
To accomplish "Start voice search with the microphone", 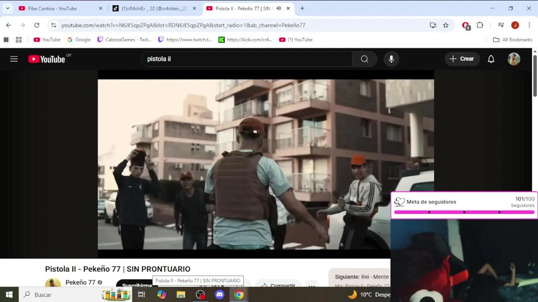I will 391,59.
